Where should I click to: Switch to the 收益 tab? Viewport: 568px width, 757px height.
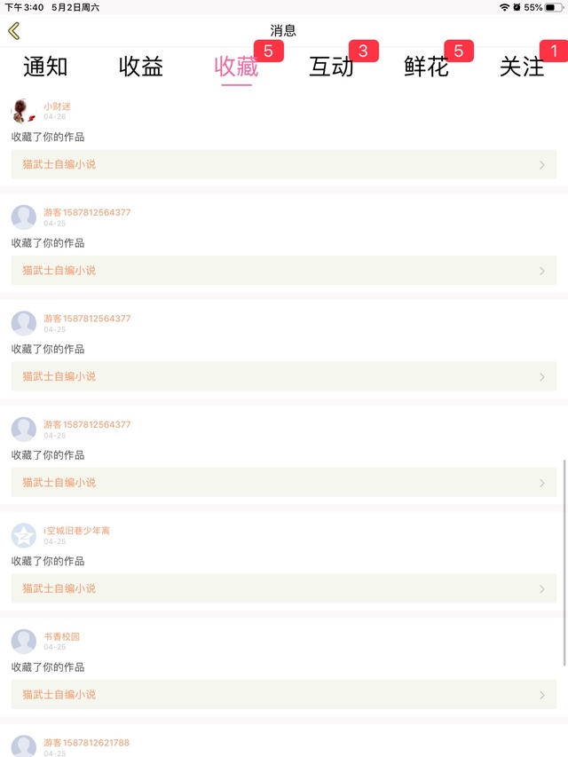pos(141,67)
